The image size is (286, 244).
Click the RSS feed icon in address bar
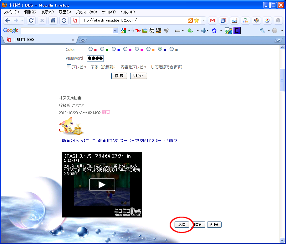[x=190, y=21]
